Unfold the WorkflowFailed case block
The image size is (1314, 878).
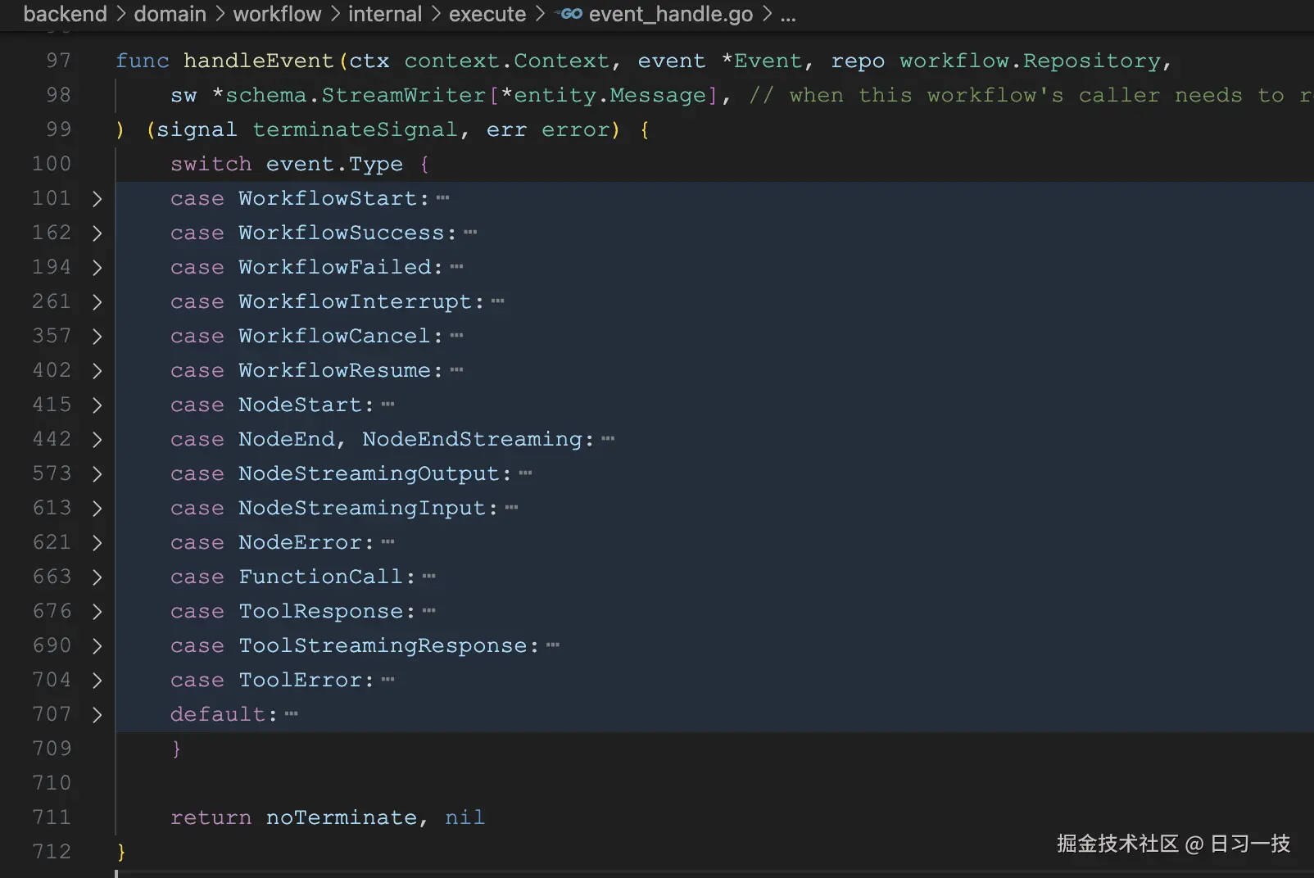point(97,267)
